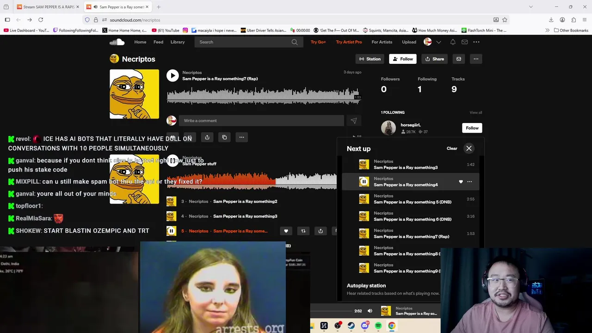Open the horsegiirL avatar thumbnail

click(x=388, y=128)
